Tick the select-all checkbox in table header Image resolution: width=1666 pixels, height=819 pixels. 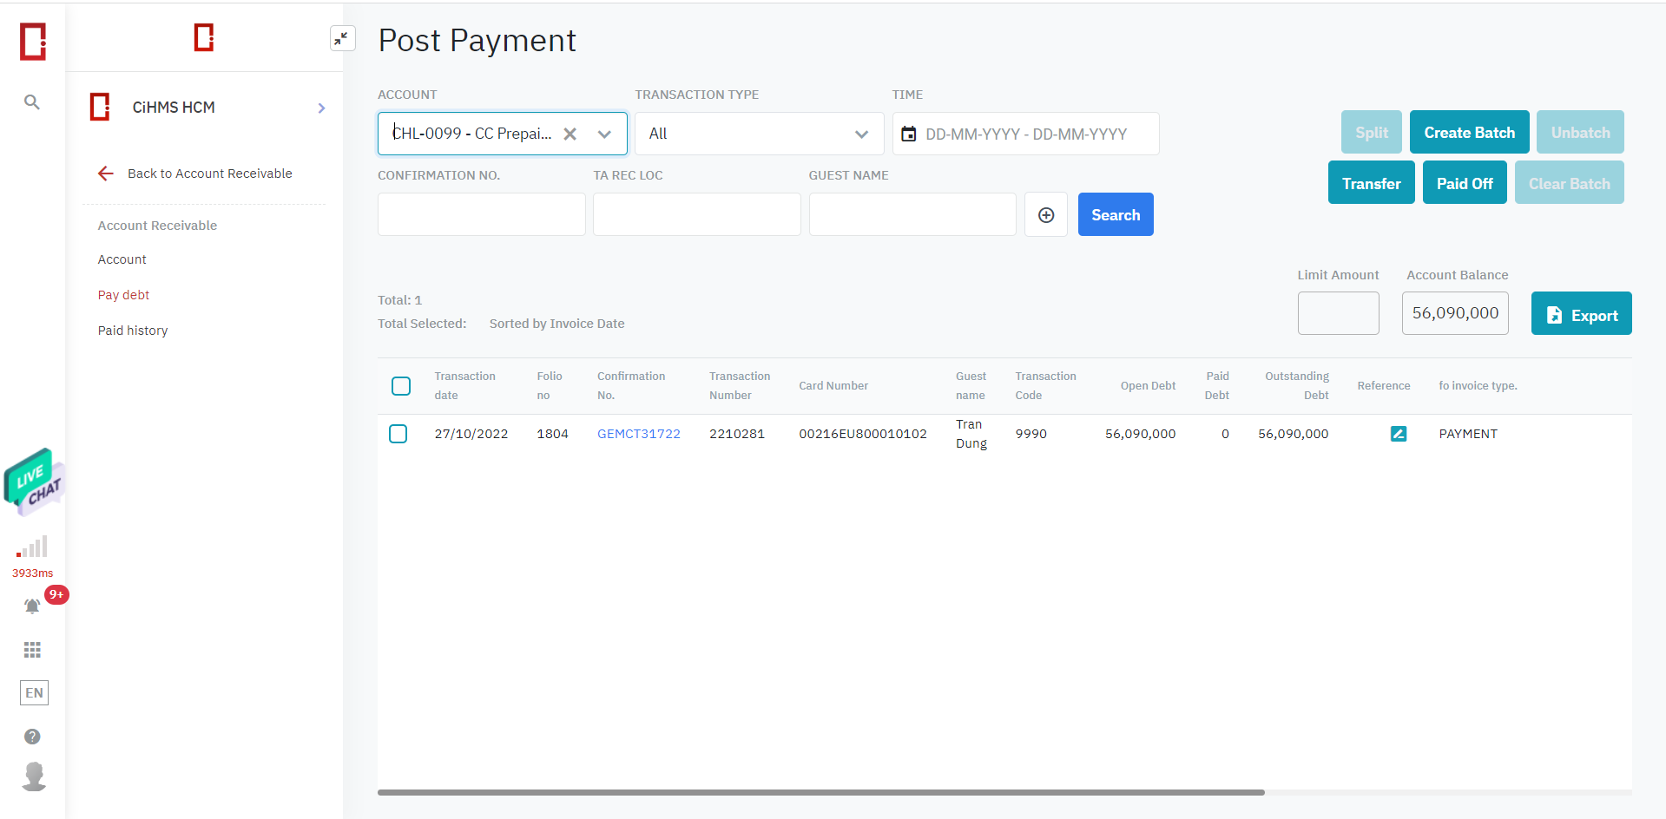pos(401,386)
